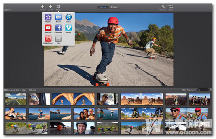Select the open highway clip thumbnail

tap(16, 99)
